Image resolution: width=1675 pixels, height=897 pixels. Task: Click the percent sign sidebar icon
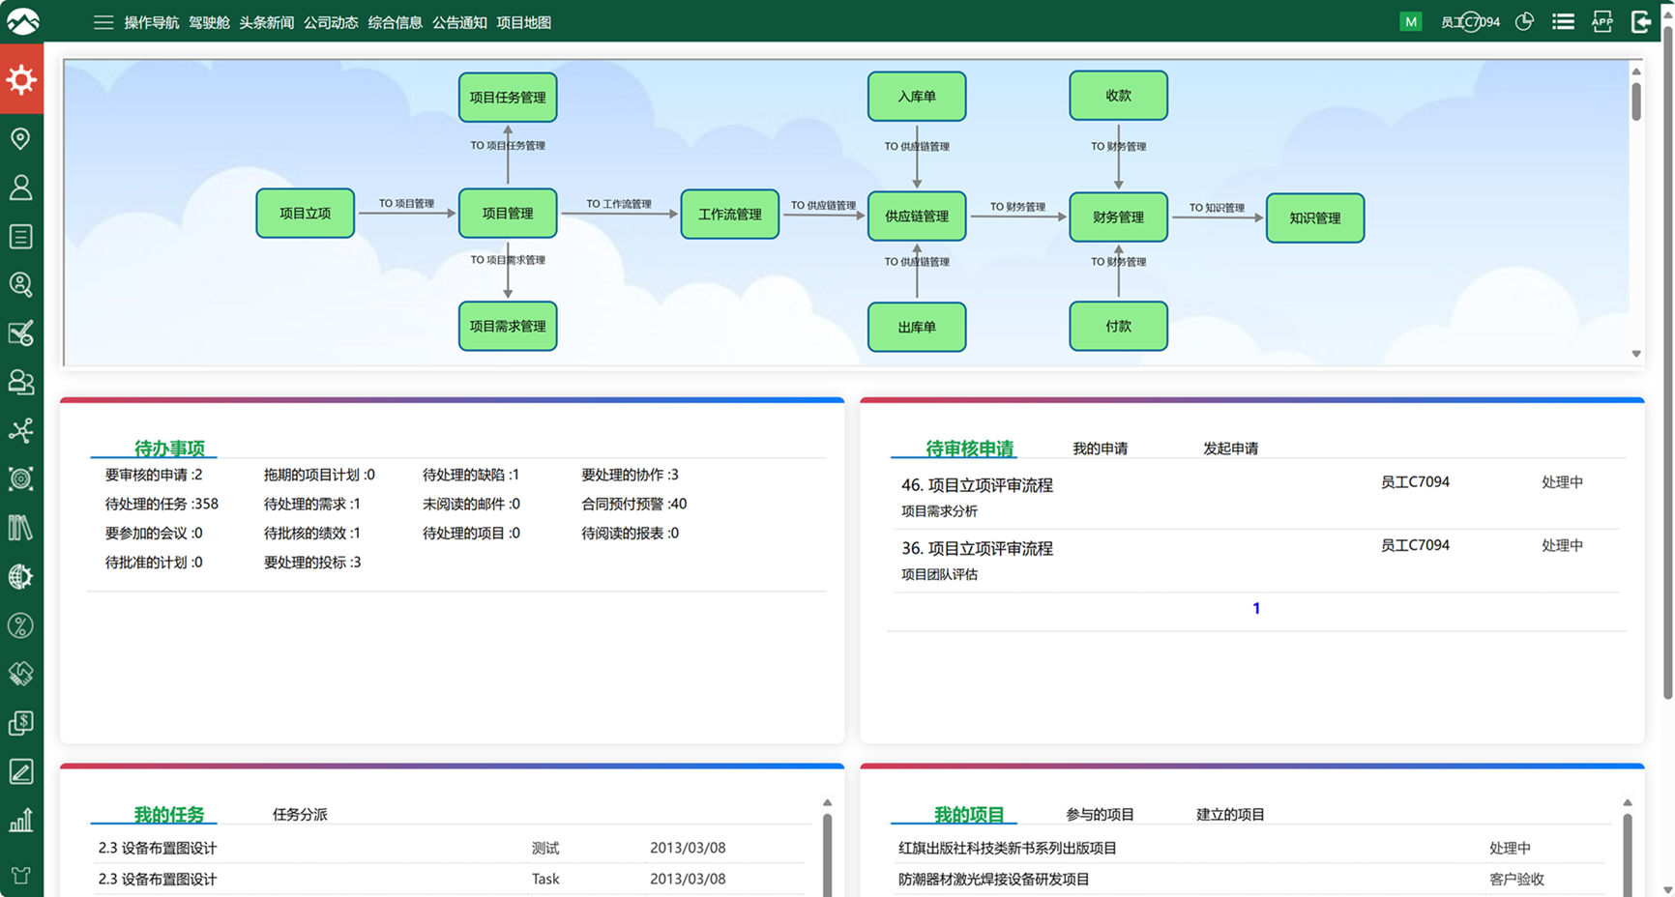click(20, 625)
